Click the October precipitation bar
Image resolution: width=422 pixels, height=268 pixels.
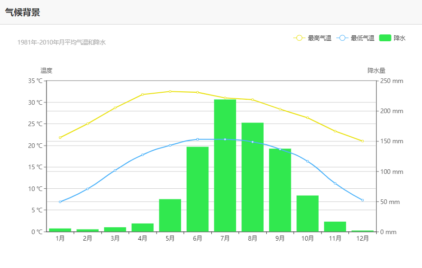[x=308, y=213]
